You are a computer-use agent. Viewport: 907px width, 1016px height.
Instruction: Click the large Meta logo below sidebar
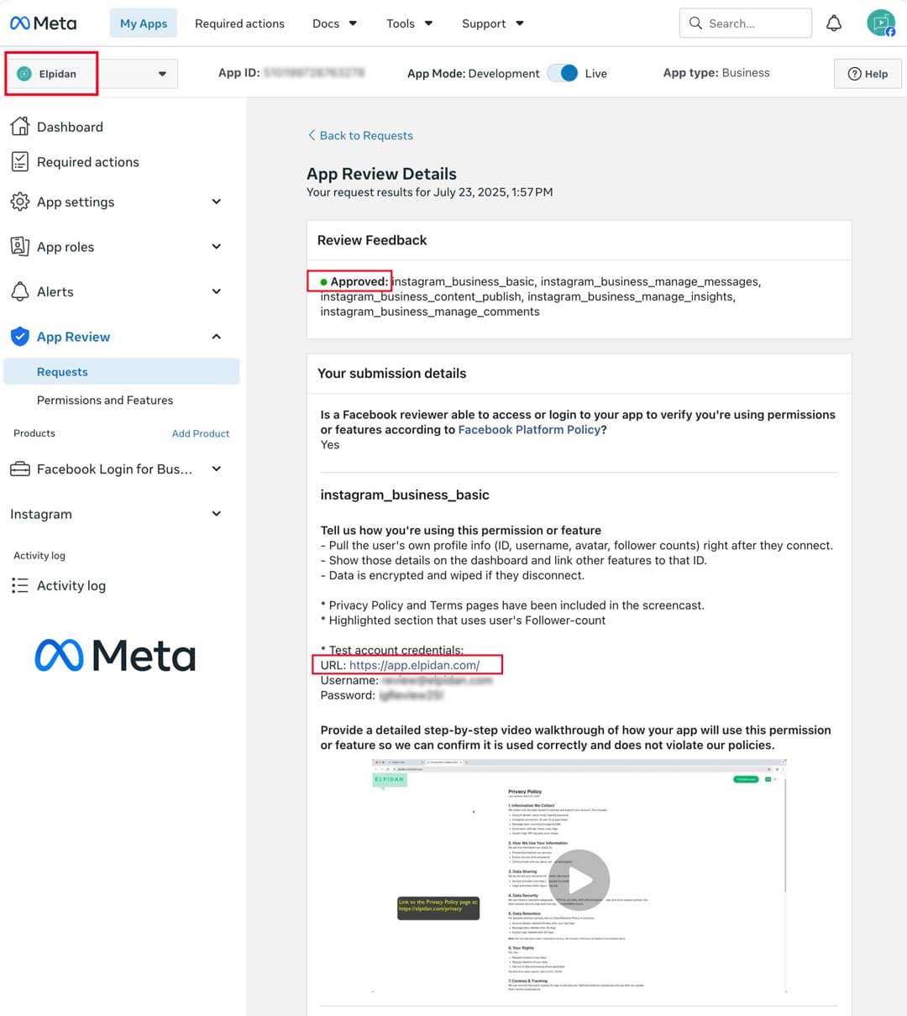click(115, 655)
